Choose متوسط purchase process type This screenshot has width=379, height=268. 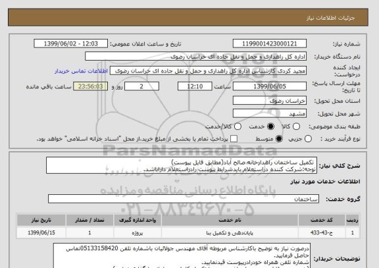click(279, 139)
